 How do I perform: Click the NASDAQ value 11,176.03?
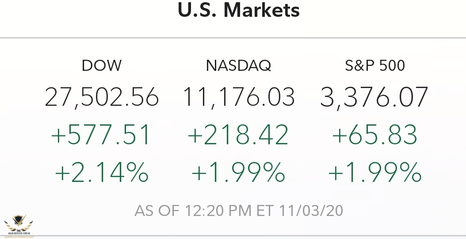tap(239, 97)
